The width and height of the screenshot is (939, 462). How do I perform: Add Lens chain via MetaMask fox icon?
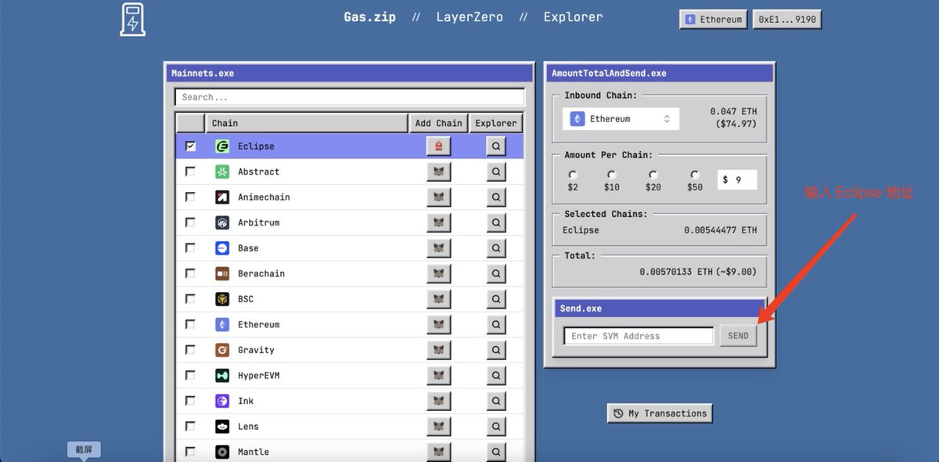(x=438, y=426)
